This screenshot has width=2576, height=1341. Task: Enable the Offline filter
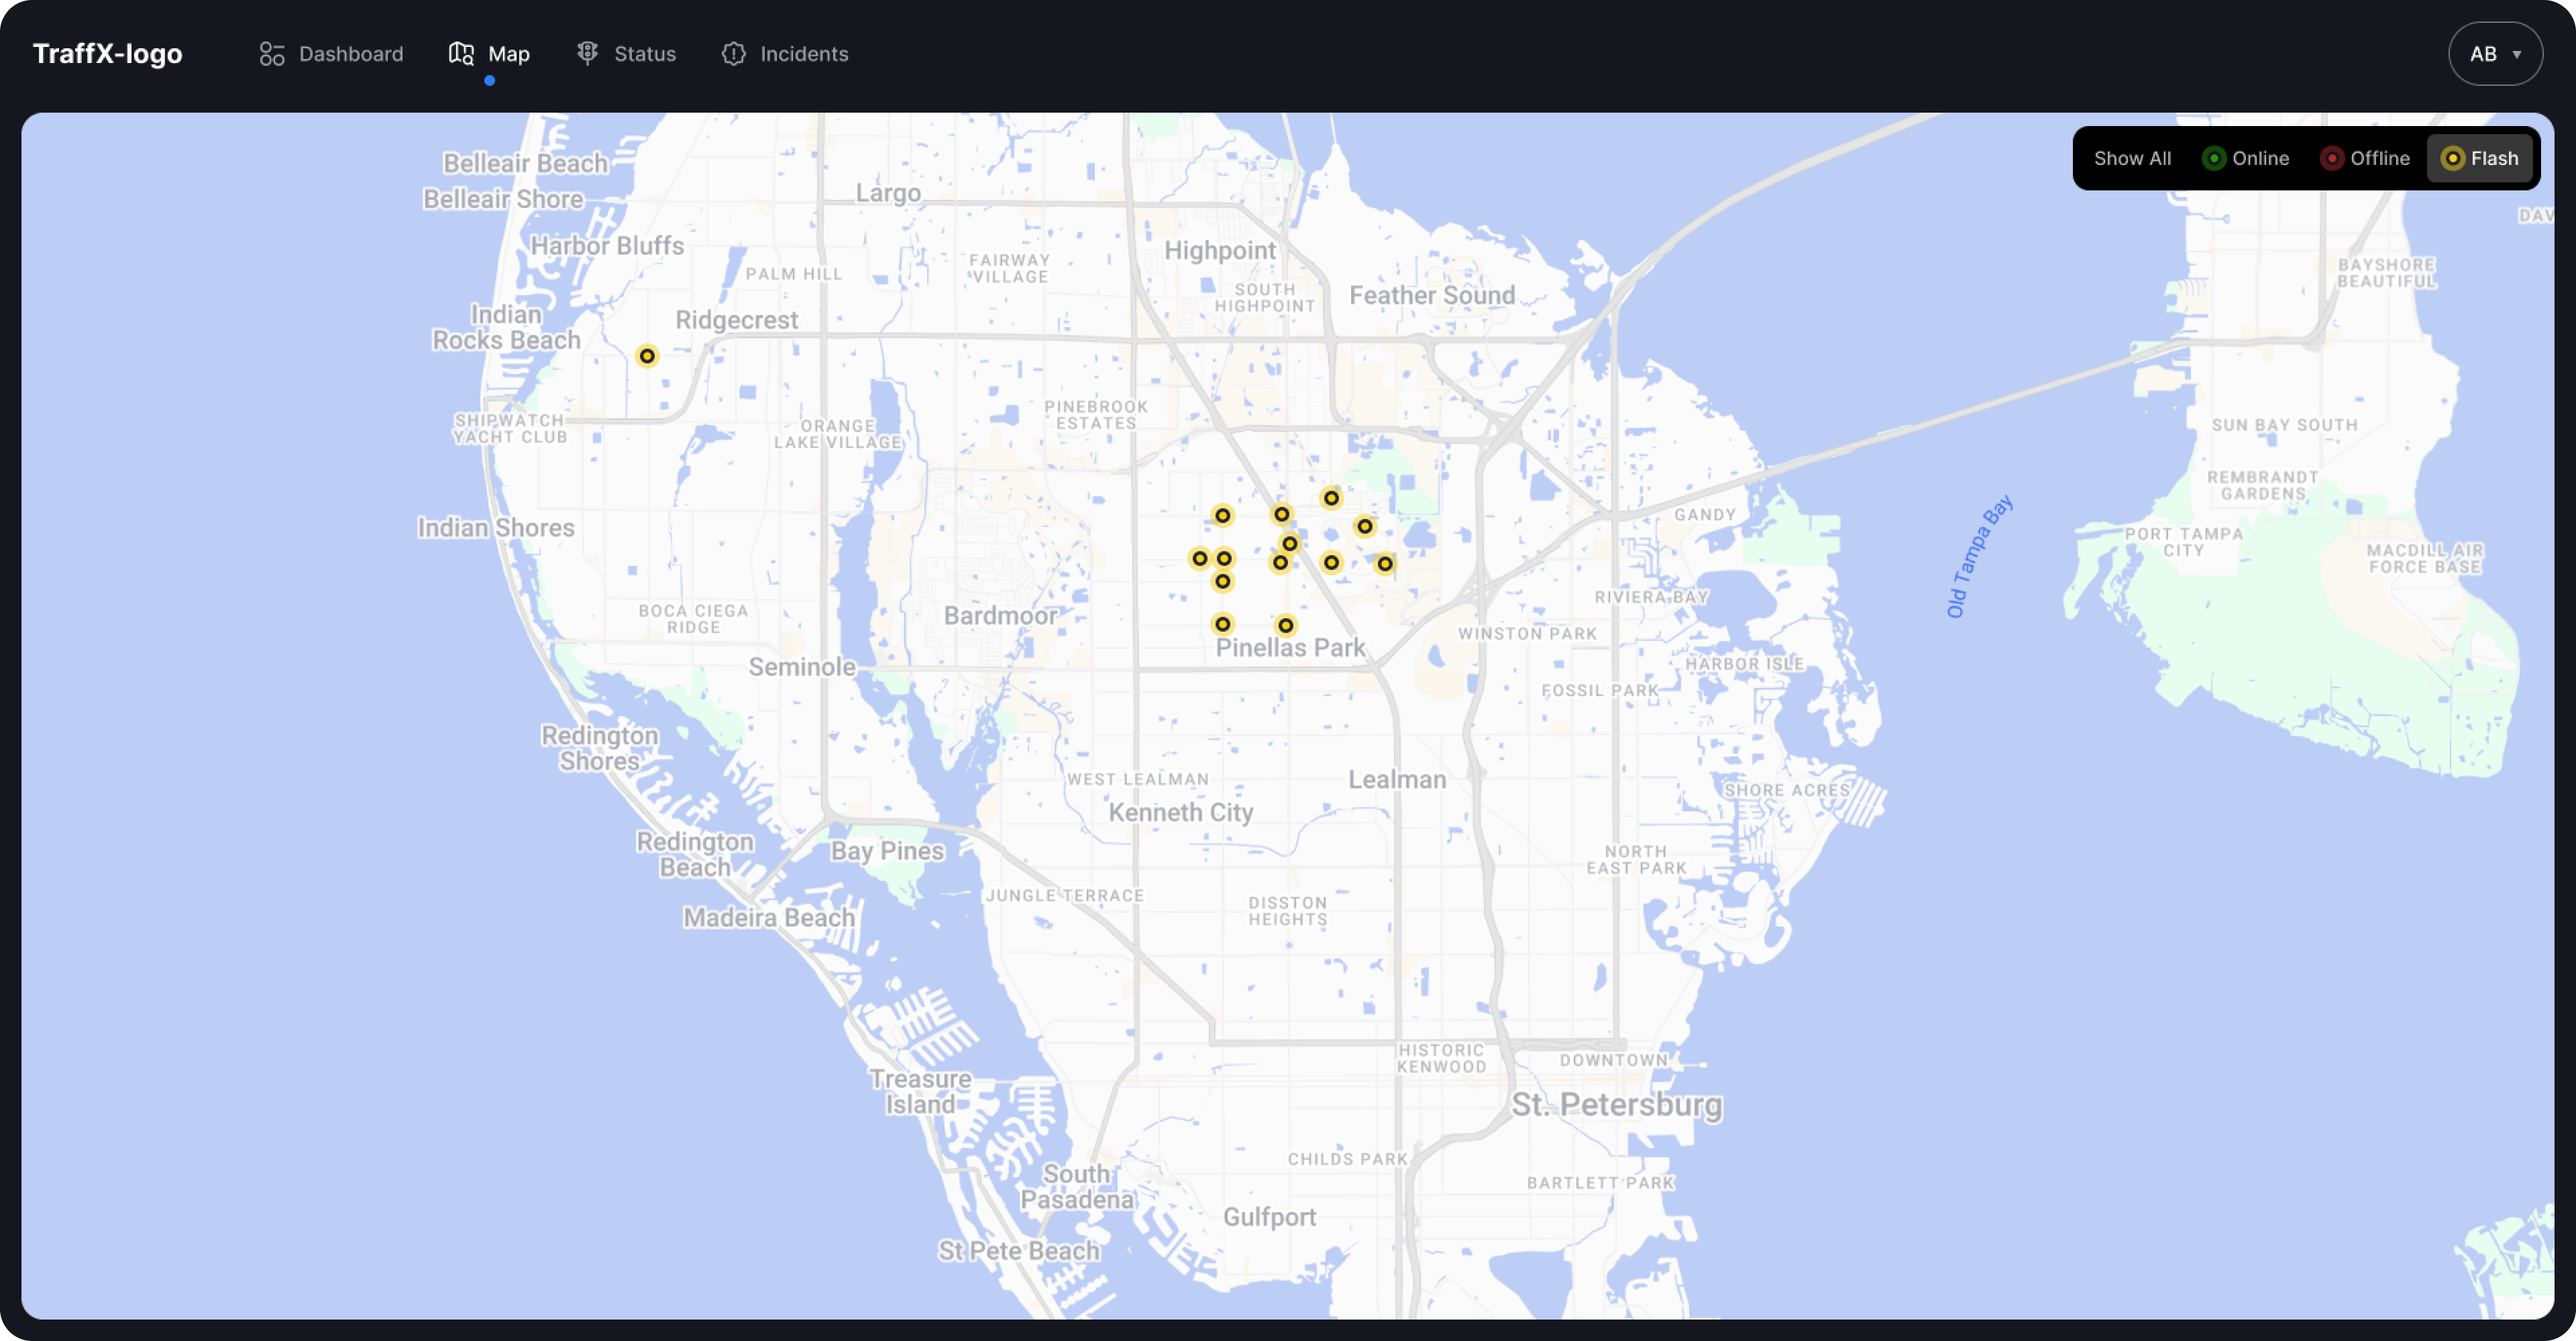click(x=2366, y=158)
